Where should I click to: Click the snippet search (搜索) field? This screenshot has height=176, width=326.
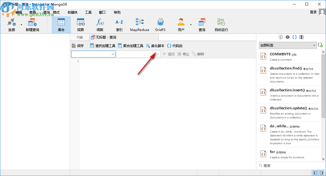291,165
